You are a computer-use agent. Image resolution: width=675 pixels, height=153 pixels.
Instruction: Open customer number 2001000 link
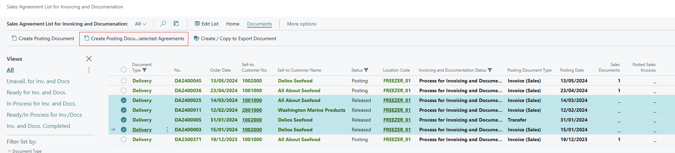[252, 110]
